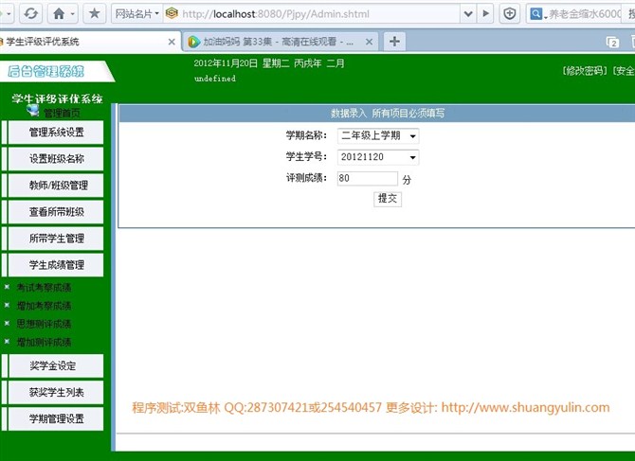Click the 数据录入 所有项目必须填写 header text

click(x=387, y=114)
